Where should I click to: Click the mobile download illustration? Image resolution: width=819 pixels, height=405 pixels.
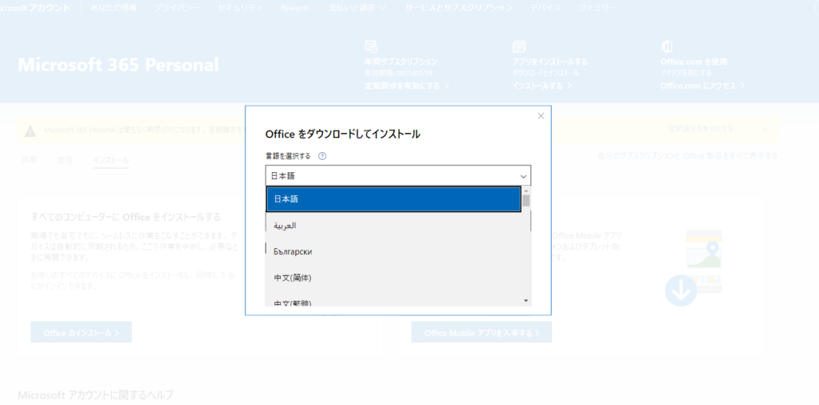point(695,268)
